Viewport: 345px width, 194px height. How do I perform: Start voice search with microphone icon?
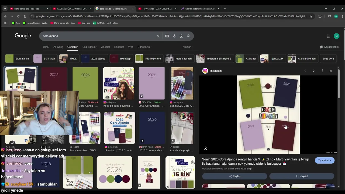[174, 36]
